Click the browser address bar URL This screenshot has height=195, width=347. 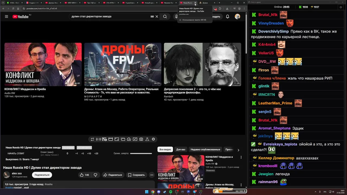(41, 8)
